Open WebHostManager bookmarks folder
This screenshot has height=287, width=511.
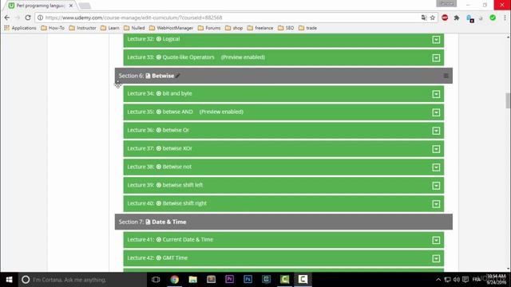click(x=172, y=28)
